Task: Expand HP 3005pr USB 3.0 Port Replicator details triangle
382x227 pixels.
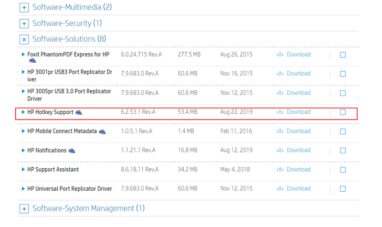Action: [x=23, y=91]
